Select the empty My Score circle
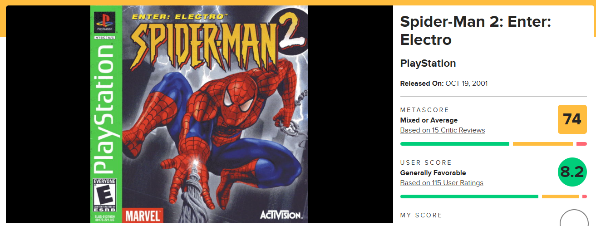 click(x=574, y=218)
